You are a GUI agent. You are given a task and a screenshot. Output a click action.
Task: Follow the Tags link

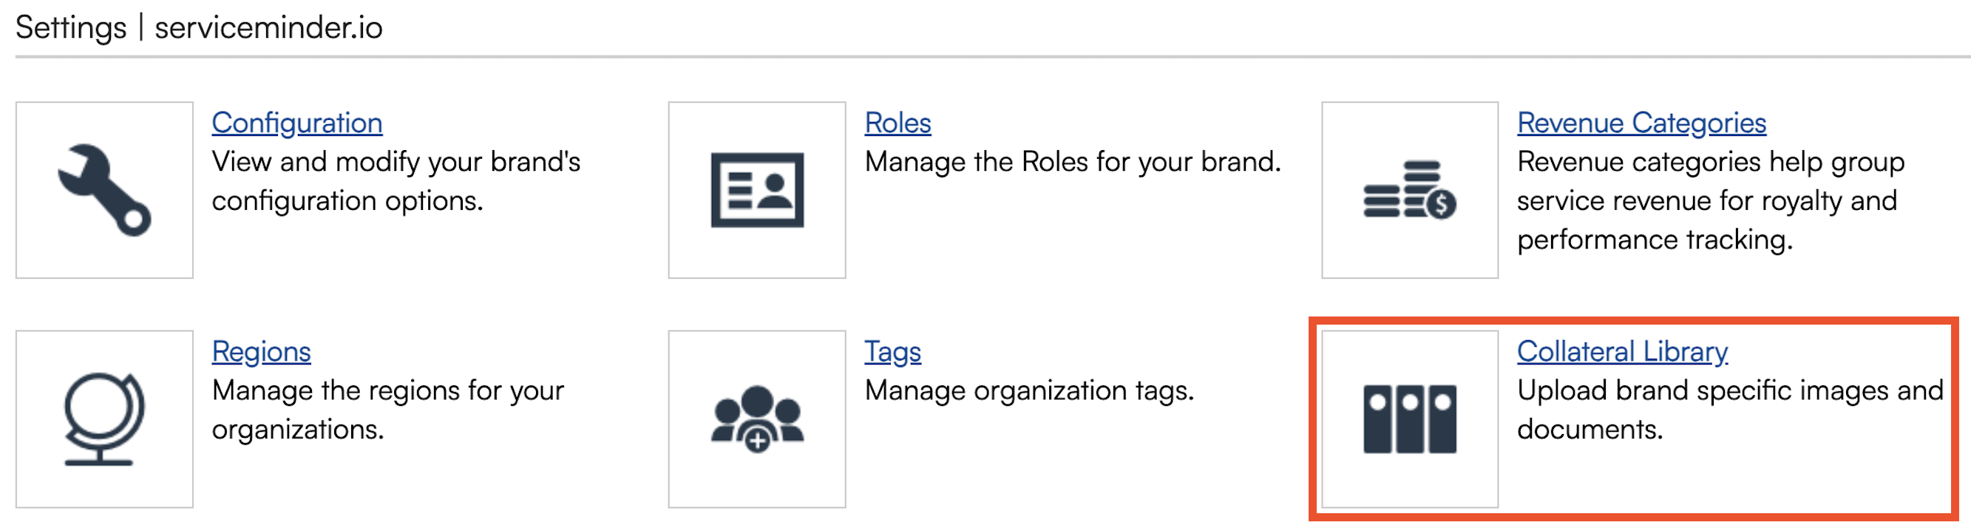892,352
